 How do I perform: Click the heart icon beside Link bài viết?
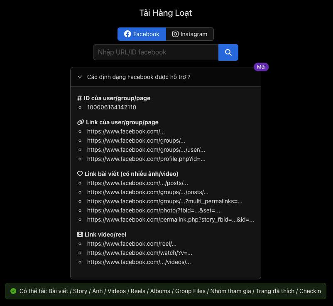pyautogui.click(x=80, y=174)
